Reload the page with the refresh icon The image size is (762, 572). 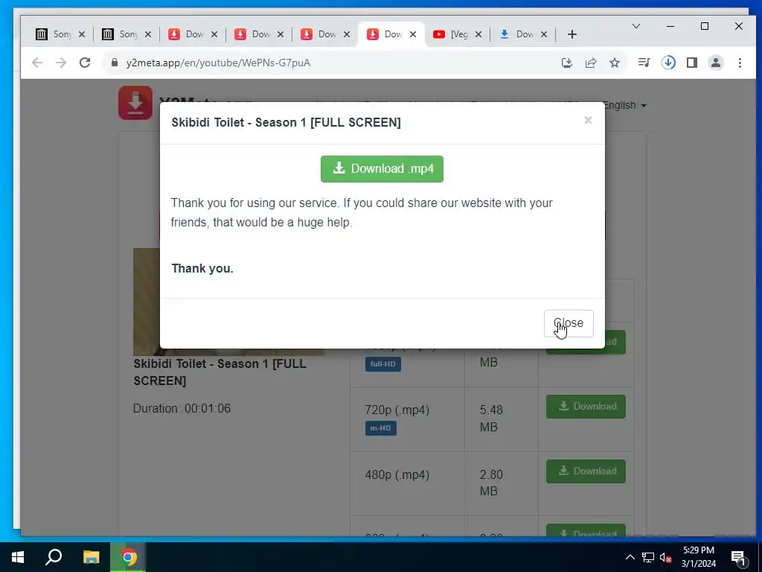point(85,63)
